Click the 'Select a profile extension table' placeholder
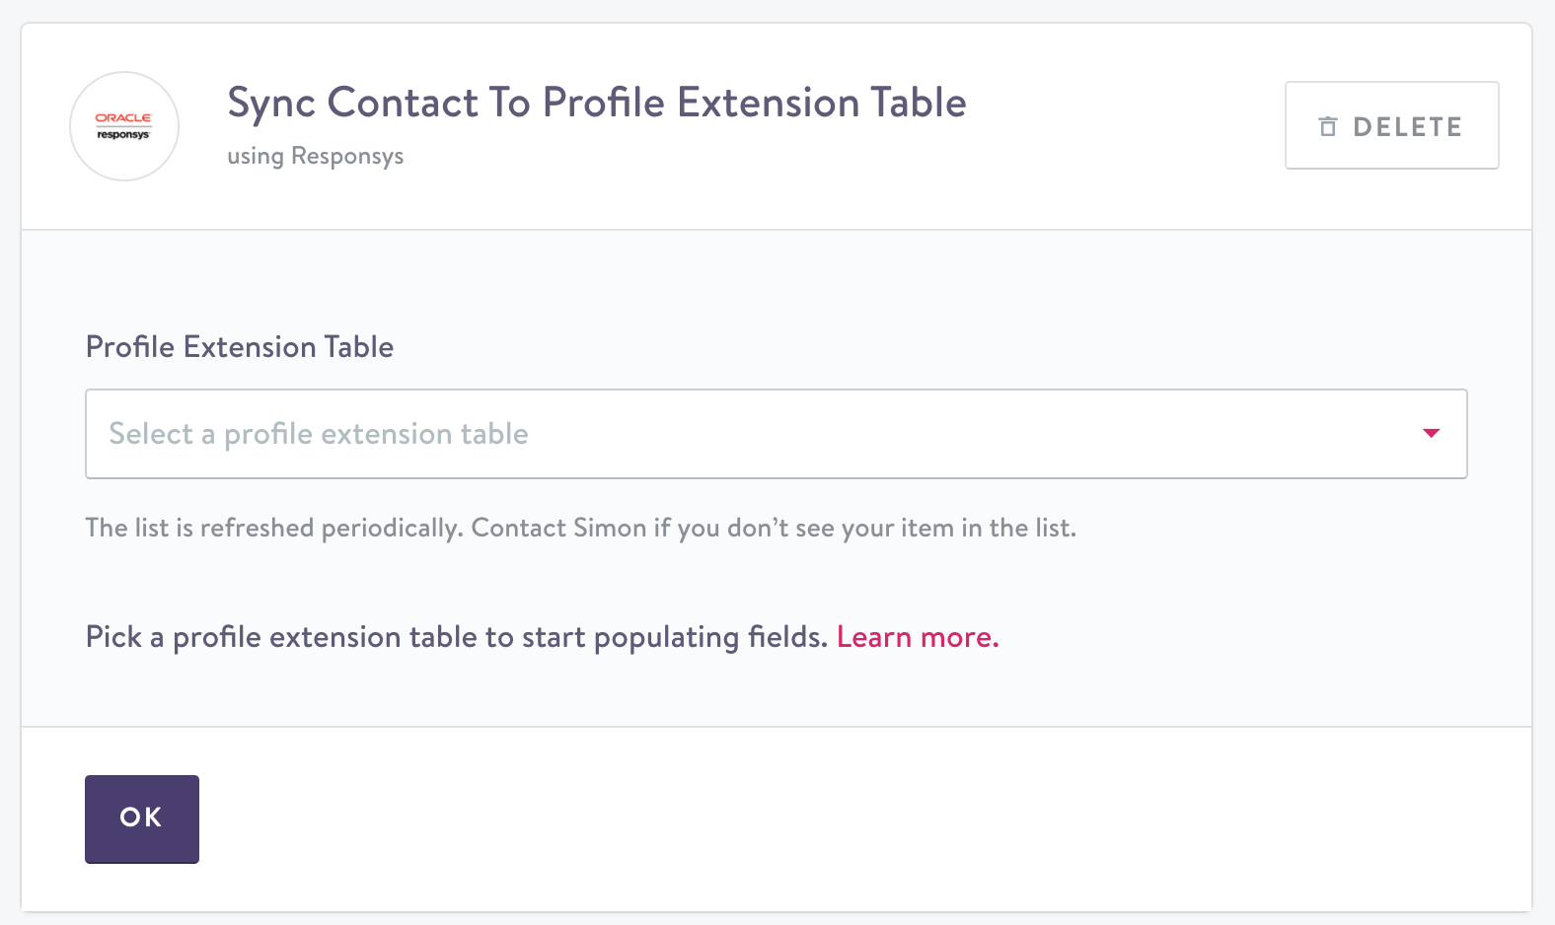Screen dimensions: 1555x925 point(319,434)
